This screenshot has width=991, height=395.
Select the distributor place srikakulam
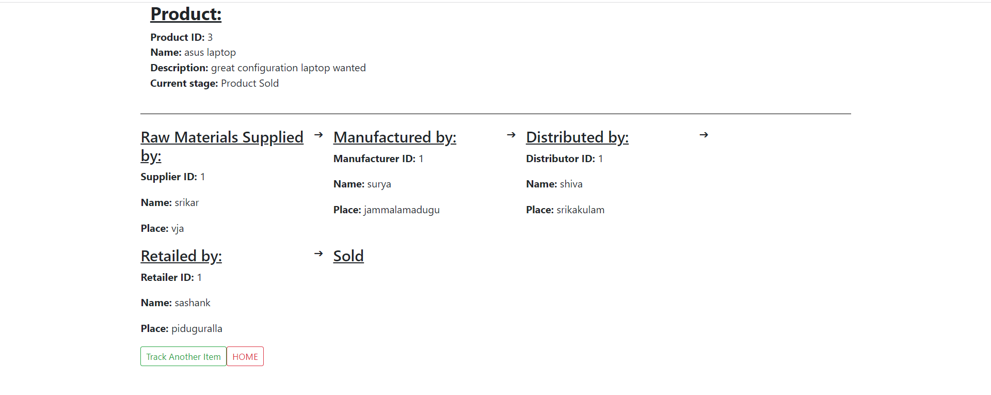(580, 210)
